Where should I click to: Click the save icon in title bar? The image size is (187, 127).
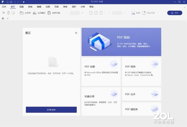[x=7, y=2]
